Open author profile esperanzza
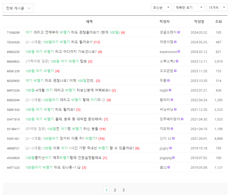The image size is (235, 195). (x=168, y=52)
